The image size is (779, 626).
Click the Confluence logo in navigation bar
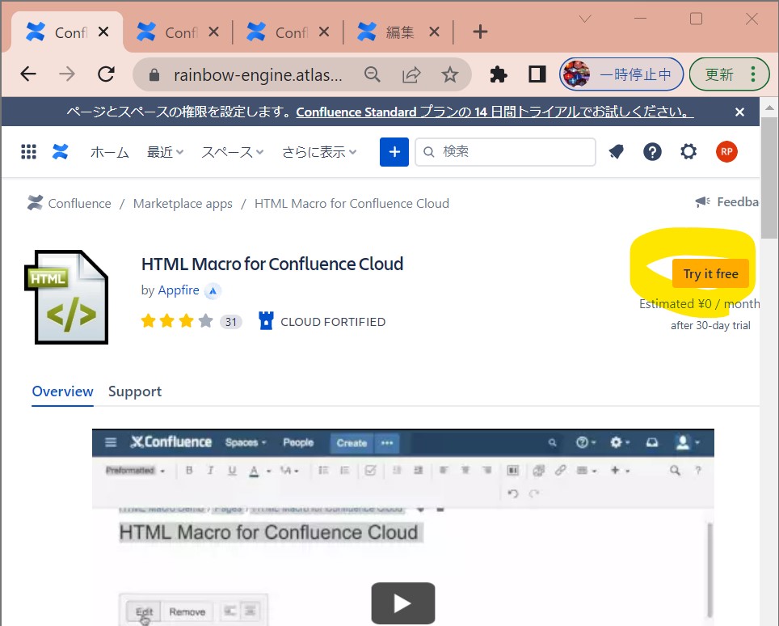[60, 152]
